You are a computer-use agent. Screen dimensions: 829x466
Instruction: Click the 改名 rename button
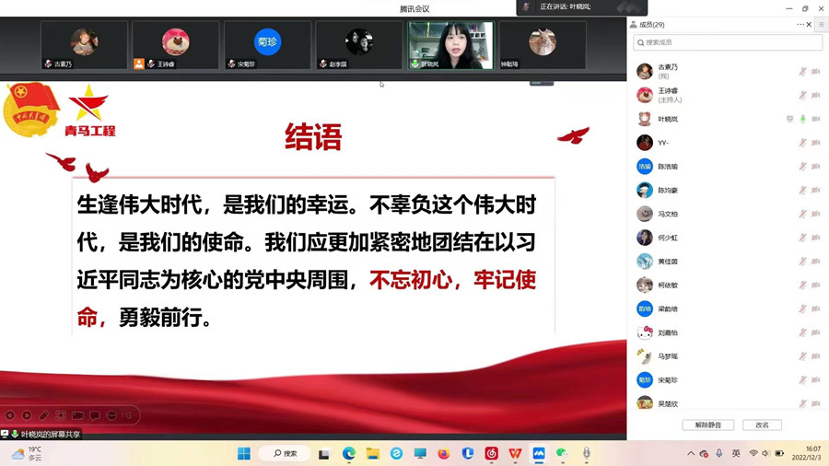pyautogui.click(x=762, y=425)
